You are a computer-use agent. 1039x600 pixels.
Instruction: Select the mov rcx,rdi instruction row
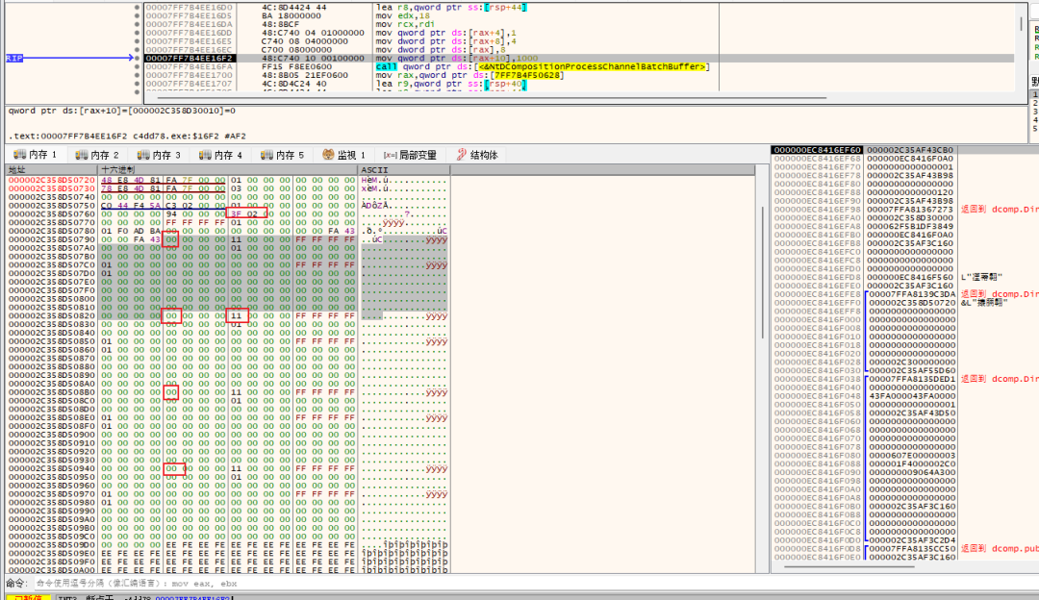coord(578,24)
